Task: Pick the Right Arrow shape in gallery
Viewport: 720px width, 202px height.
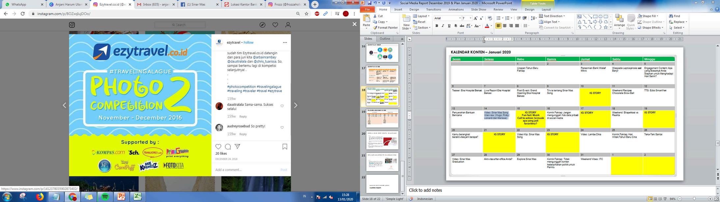Action: 595,22
